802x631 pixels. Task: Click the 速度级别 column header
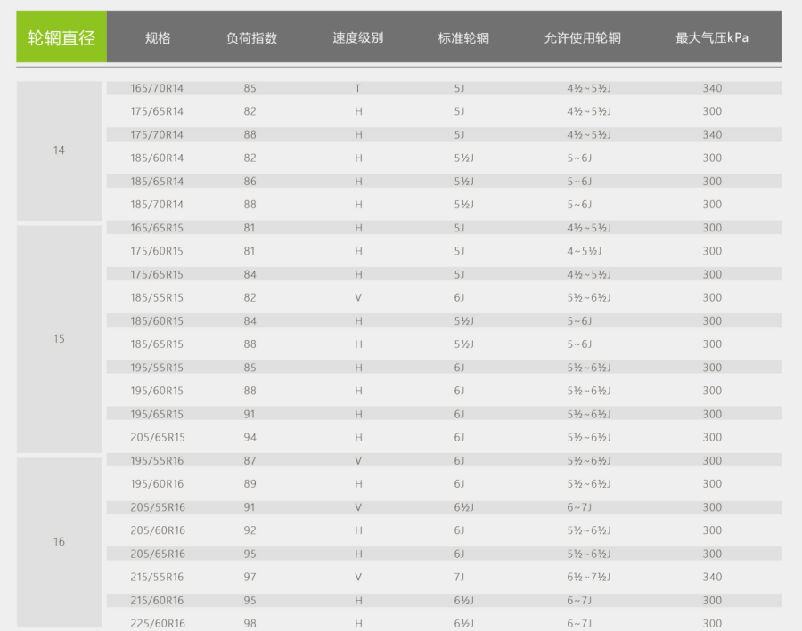[357, 37]
